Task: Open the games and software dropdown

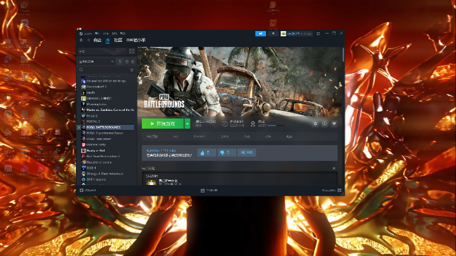Action: point(96,61)
